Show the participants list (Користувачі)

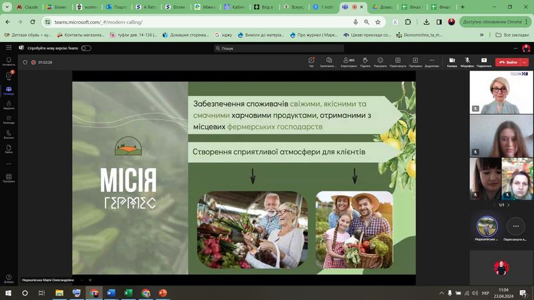348,62
